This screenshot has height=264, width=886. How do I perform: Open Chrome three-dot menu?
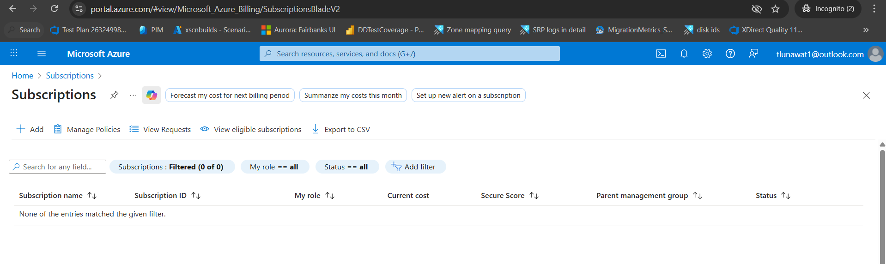click(874, 9)
